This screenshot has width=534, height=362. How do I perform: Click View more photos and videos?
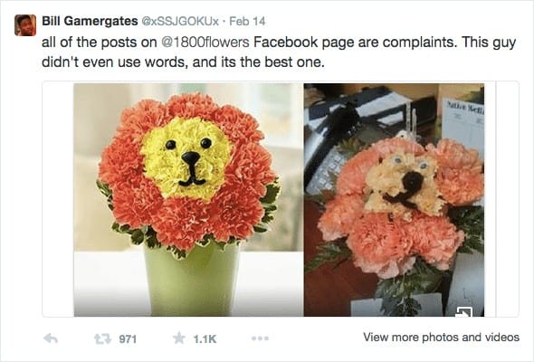(441, 338)
